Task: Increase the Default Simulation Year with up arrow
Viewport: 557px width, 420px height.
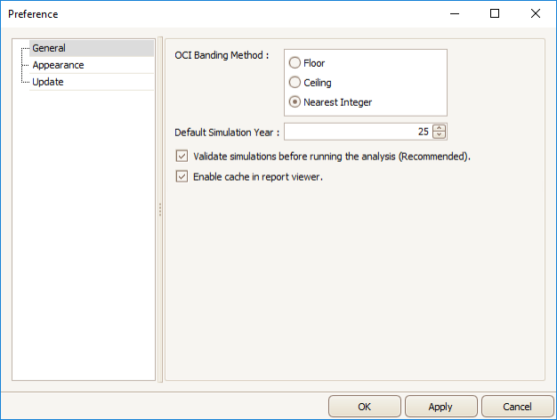Action: pyautogui.click(x=439, y=128)
